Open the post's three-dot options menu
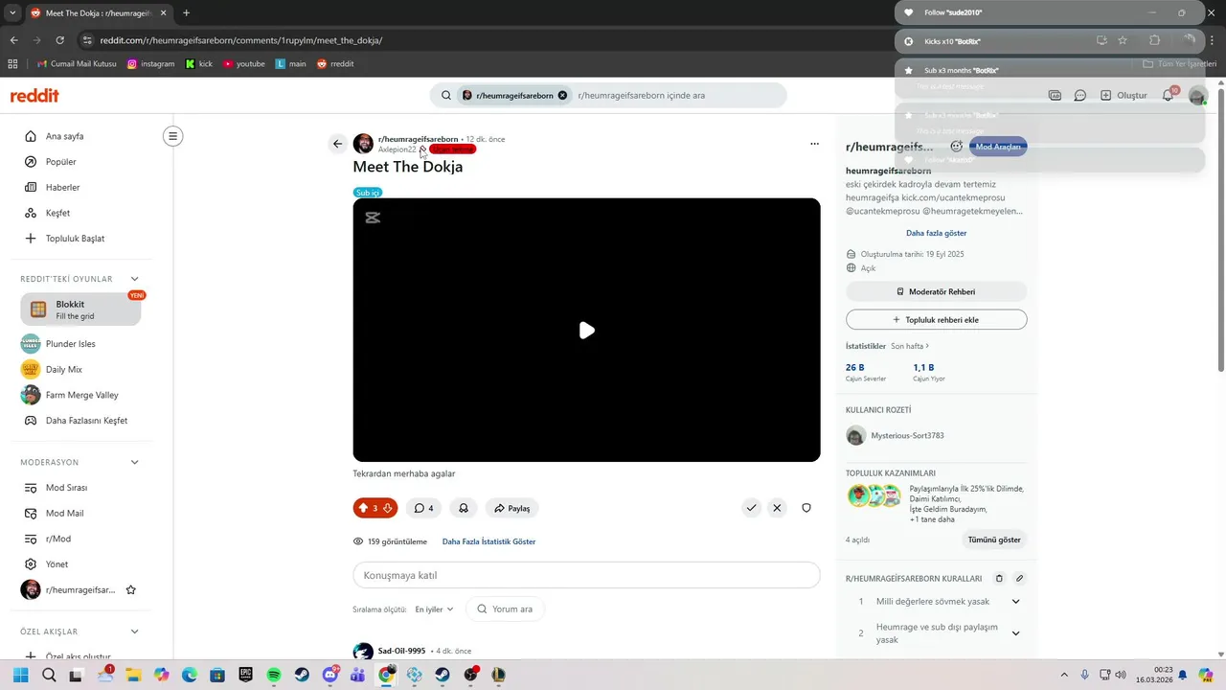 pyautogui.click(x=814, y=144)
